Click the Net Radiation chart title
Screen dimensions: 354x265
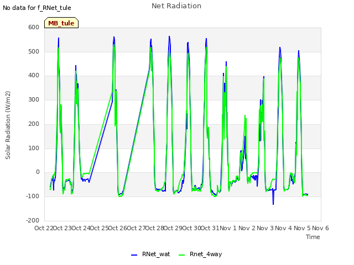click(176, 6)
